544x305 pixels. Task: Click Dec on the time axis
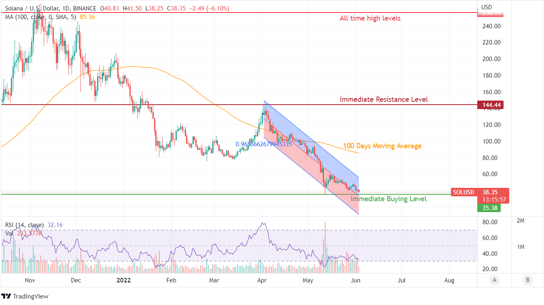(x=76, y=280)
